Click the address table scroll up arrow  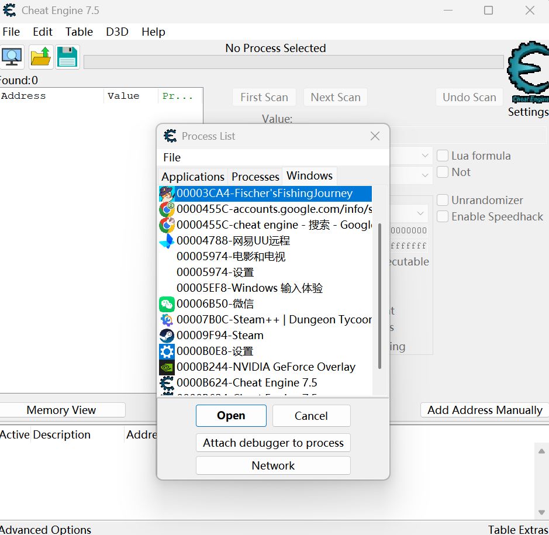pos(541,451)
